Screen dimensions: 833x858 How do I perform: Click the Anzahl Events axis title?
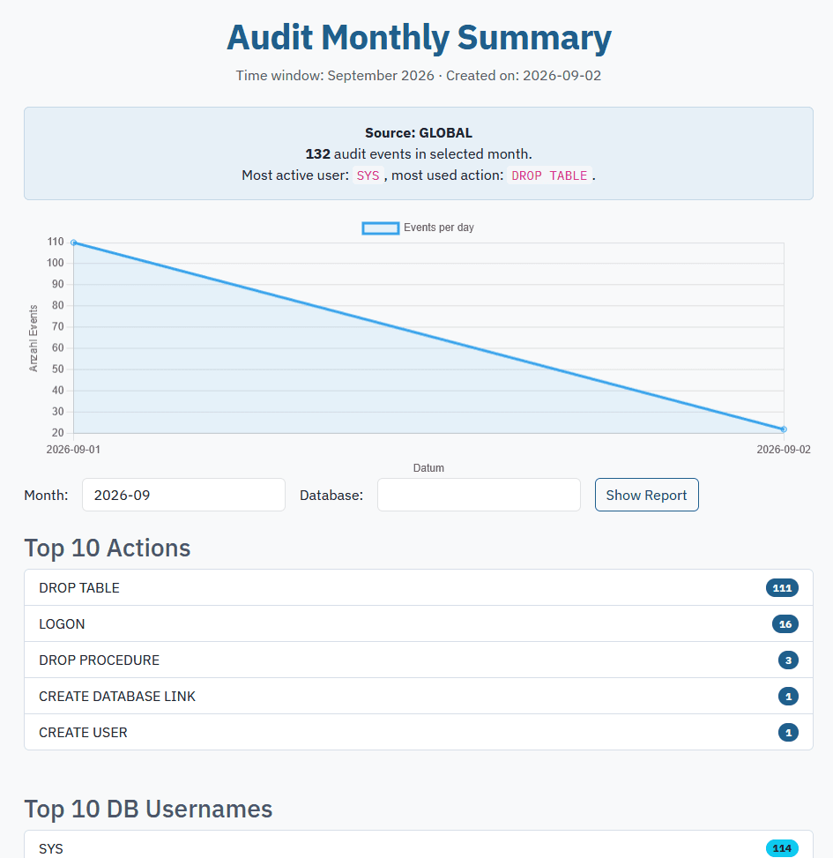[33, 338]
